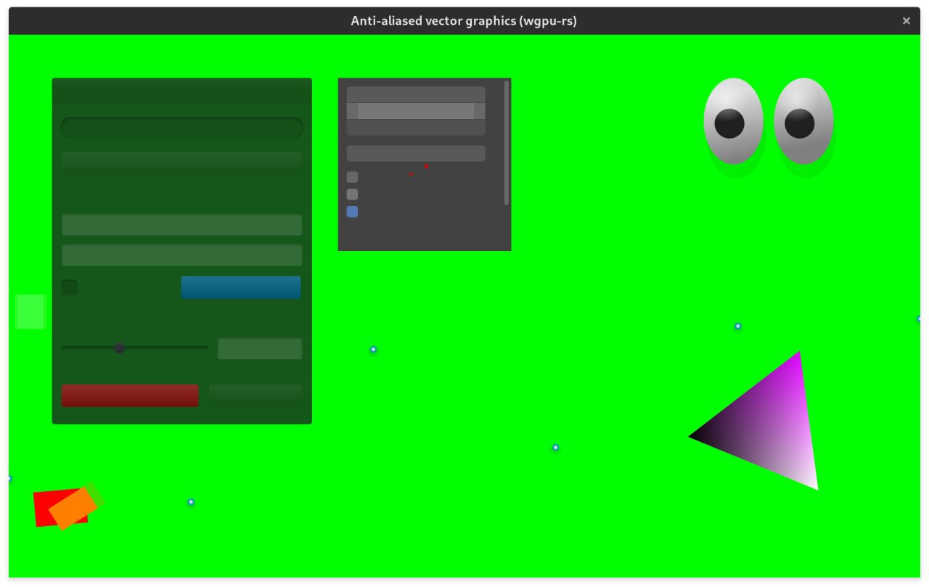The width and height of the screenshot is (929, 587).
Task: Toggle the middle gray square checkbox
Action: (352, 194)
